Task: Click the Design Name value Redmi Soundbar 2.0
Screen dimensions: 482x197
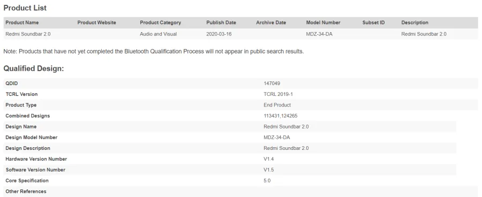Action: 286,126
